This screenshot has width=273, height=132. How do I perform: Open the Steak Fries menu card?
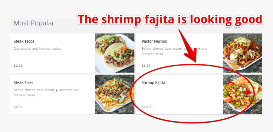click(x=72, y=94)
